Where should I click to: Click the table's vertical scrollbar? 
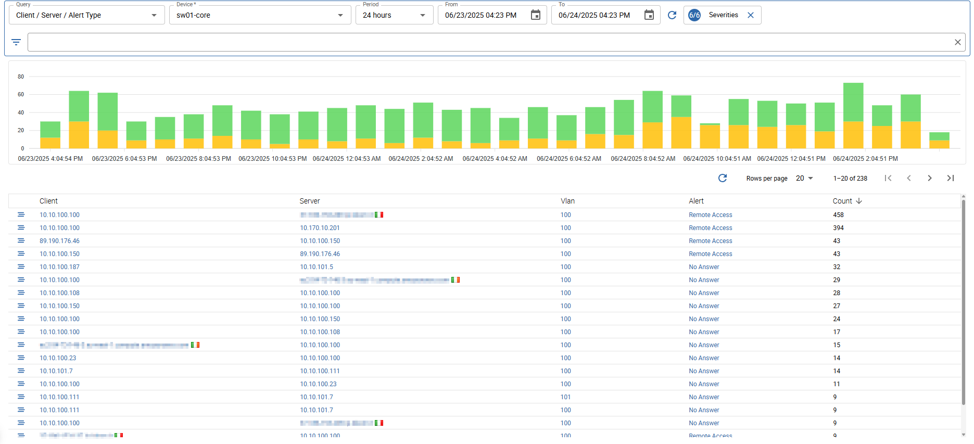tap(964, 302)
